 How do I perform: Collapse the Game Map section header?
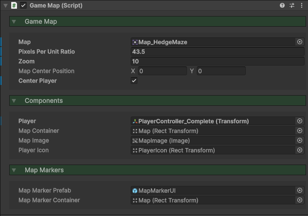pos(15,22)
